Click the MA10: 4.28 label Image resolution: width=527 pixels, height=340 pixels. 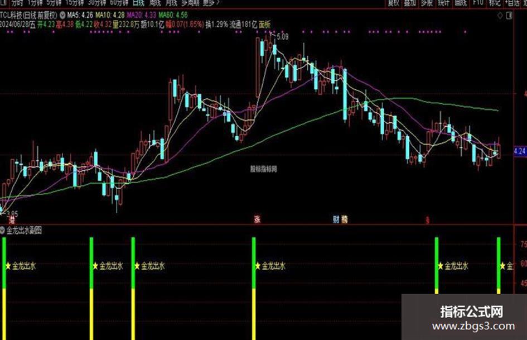(110, 15)
